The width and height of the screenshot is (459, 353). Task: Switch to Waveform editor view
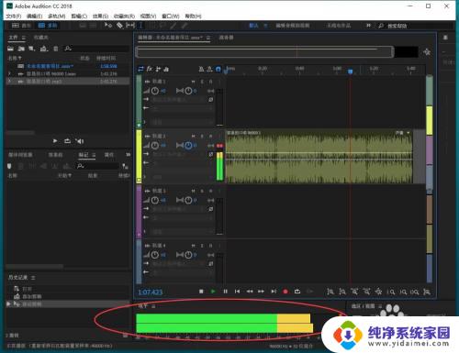(x=21, y=26)
